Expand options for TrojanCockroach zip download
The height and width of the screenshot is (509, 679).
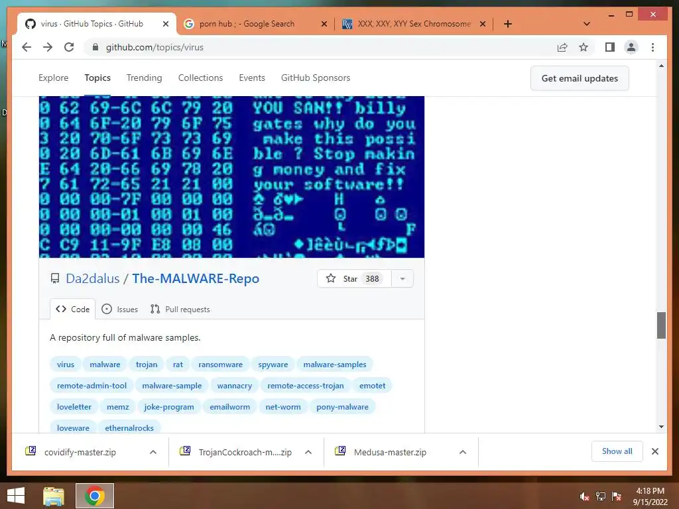pos(308,452)
